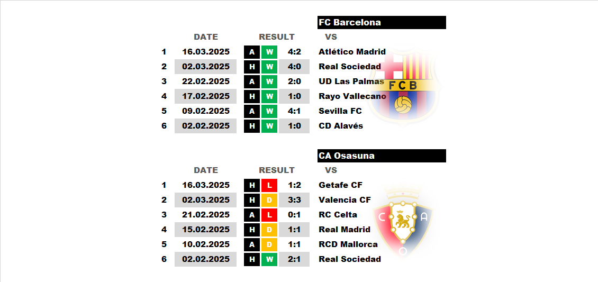The image size is (598, 282).
Task: Click the 4:0 score against Real Sociedad
Action: pos(294,67)
